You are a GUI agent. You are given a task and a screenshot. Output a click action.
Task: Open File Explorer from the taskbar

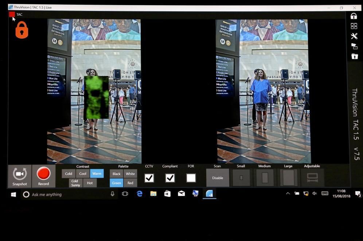(x=153, y=194)
